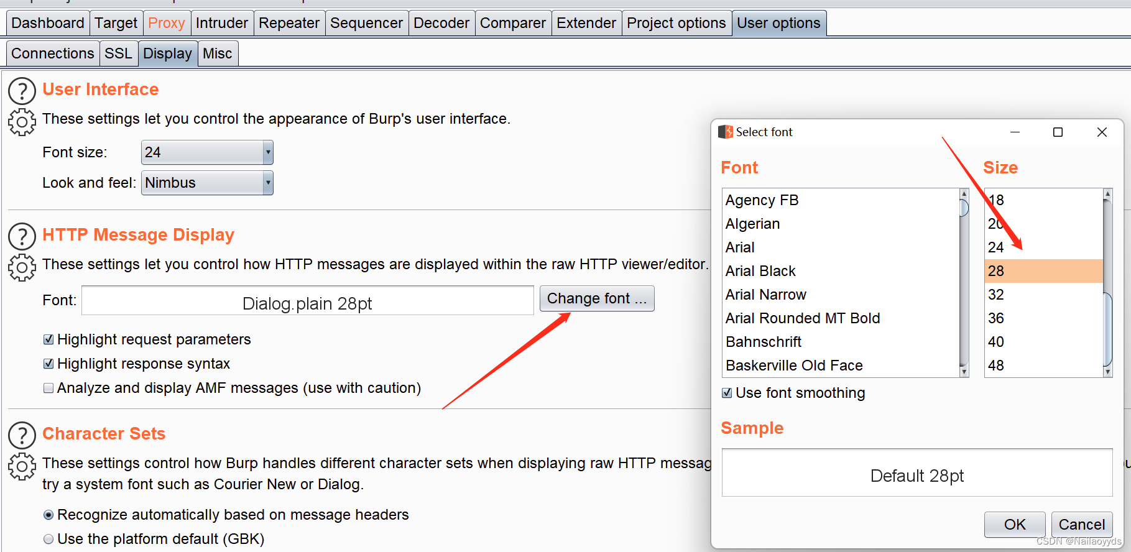
Task: Open help for HTTP Message Display
Action: click(x=22, y=236)
